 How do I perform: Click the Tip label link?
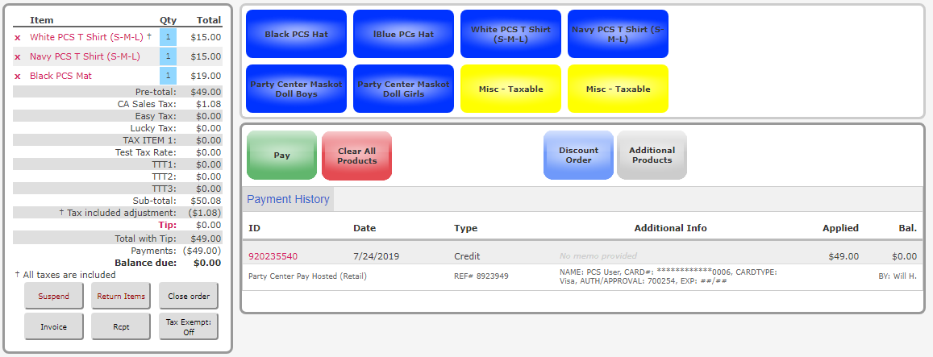pyautogui.click(x=167, y=225)
